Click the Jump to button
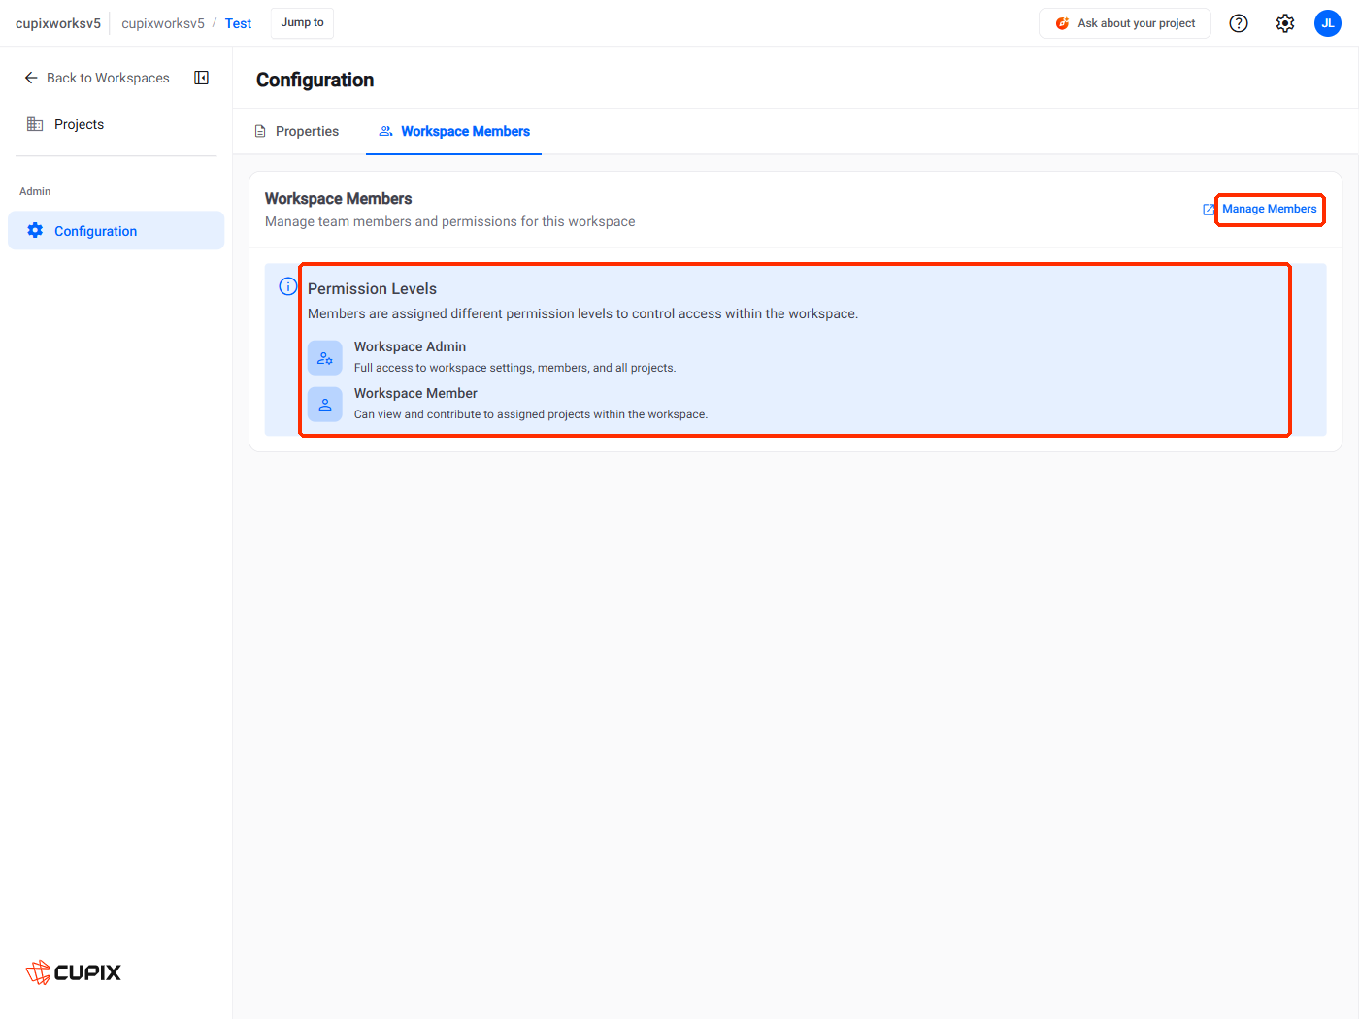The width and height of the screenshot is (1359, 1019). (x=302, y=23)
